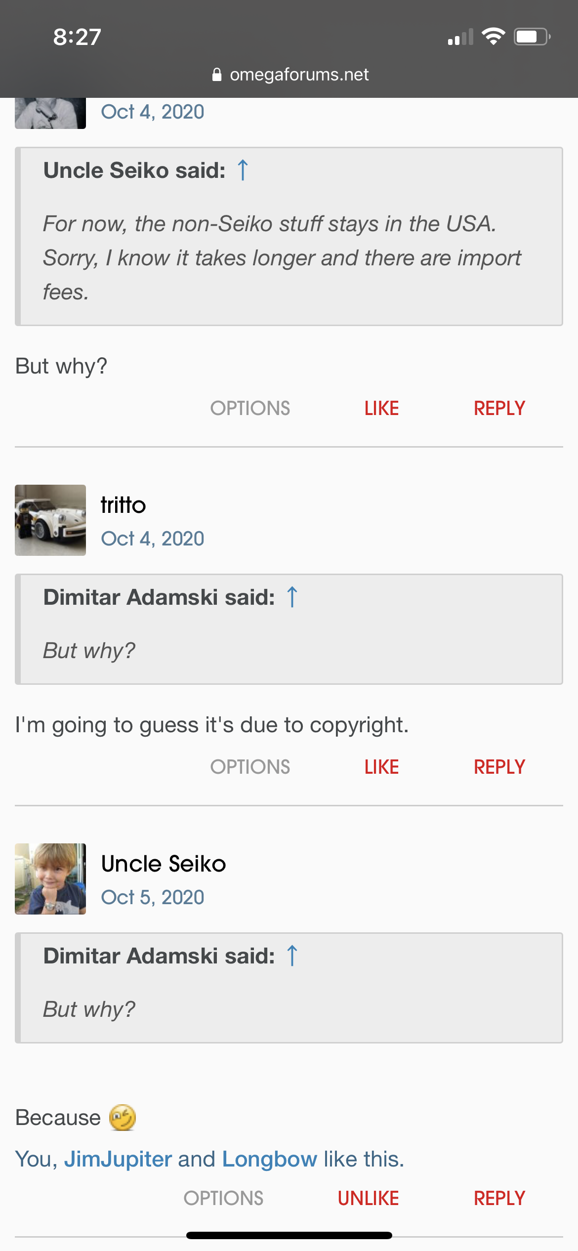Reply to tritto's copyright post

tap(499, 767)
